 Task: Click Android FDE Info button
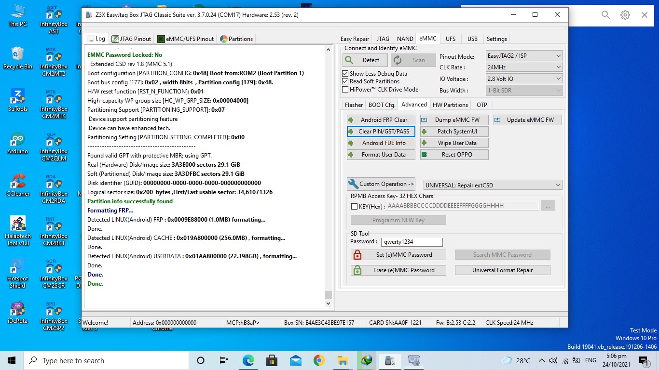point(381,143)
